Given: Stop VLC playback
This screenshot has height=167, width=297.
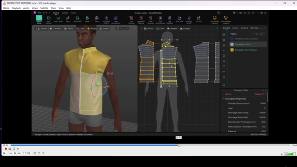Looking at the screenshot, I should pyautogui.click(x=15, y=153).
